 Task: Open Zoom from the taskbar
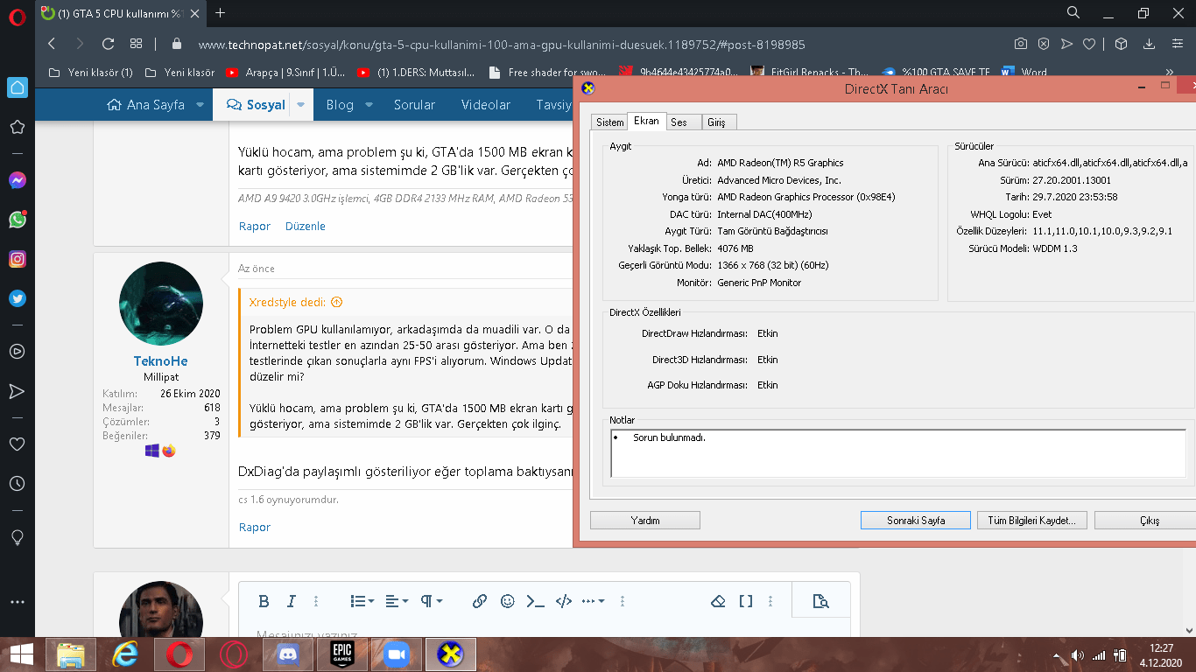click(x=396, y=654)
